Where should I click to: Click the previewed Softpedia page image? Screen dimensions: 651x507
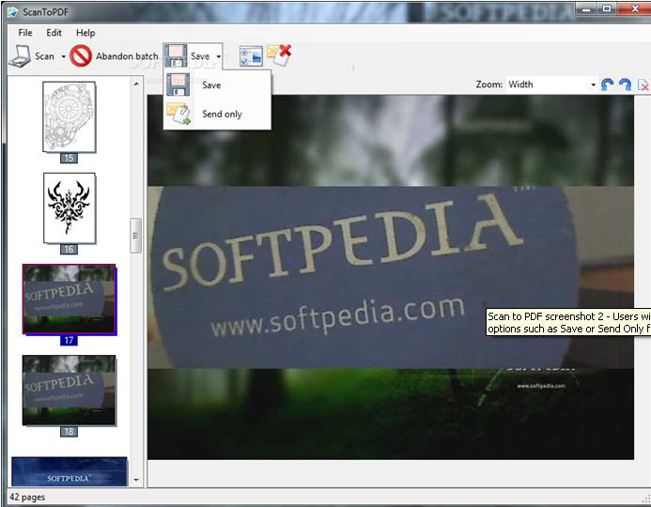(x=390, y=277)
